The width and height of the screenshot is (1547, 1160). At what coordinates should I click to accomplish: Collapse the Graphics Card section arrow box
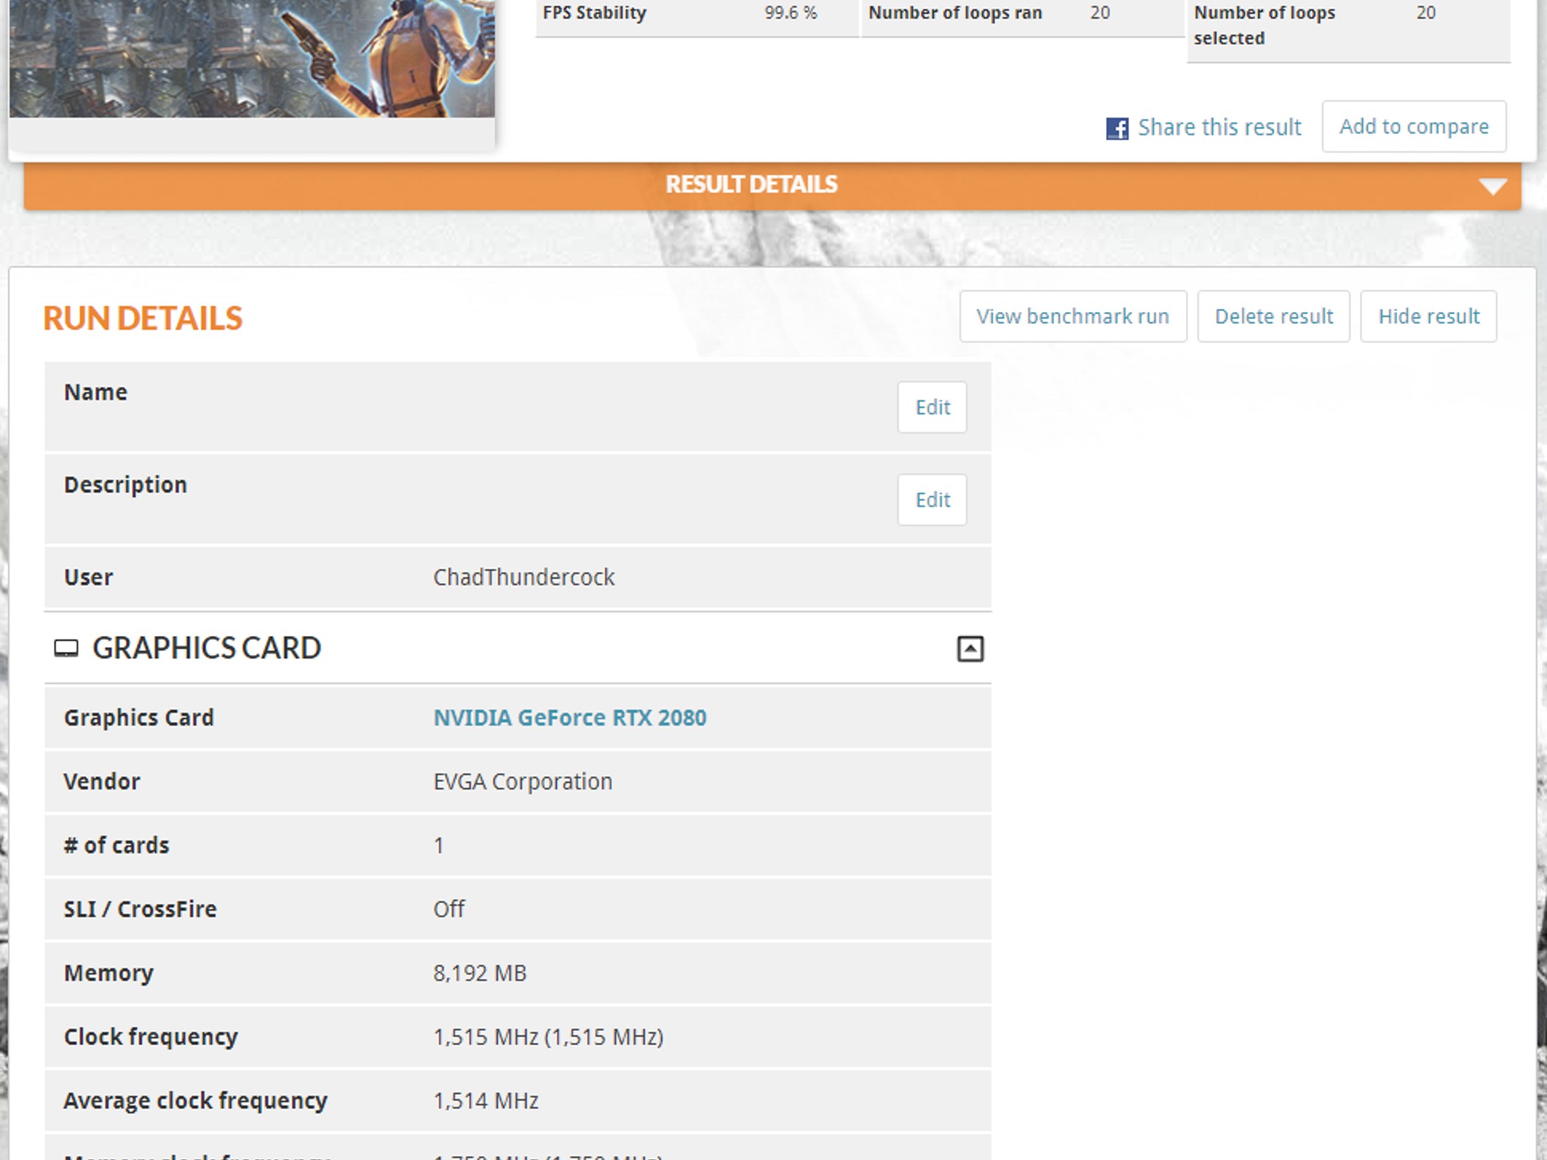[971, 649]
